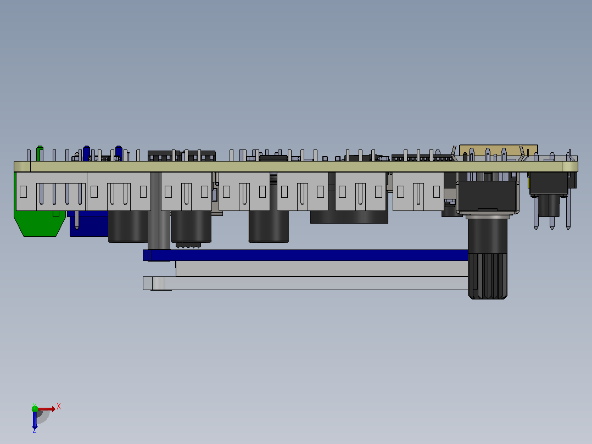Viewport: 592px width, 444px height.
Task: Select the green part under the board's left end
Action: coord(40,223)
